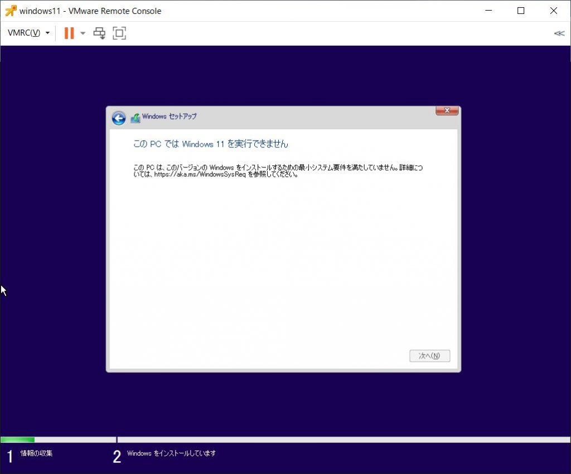
Task: Click the Windows セットアップ title icon
Action: pyautogui.click(x=136, y=118)
